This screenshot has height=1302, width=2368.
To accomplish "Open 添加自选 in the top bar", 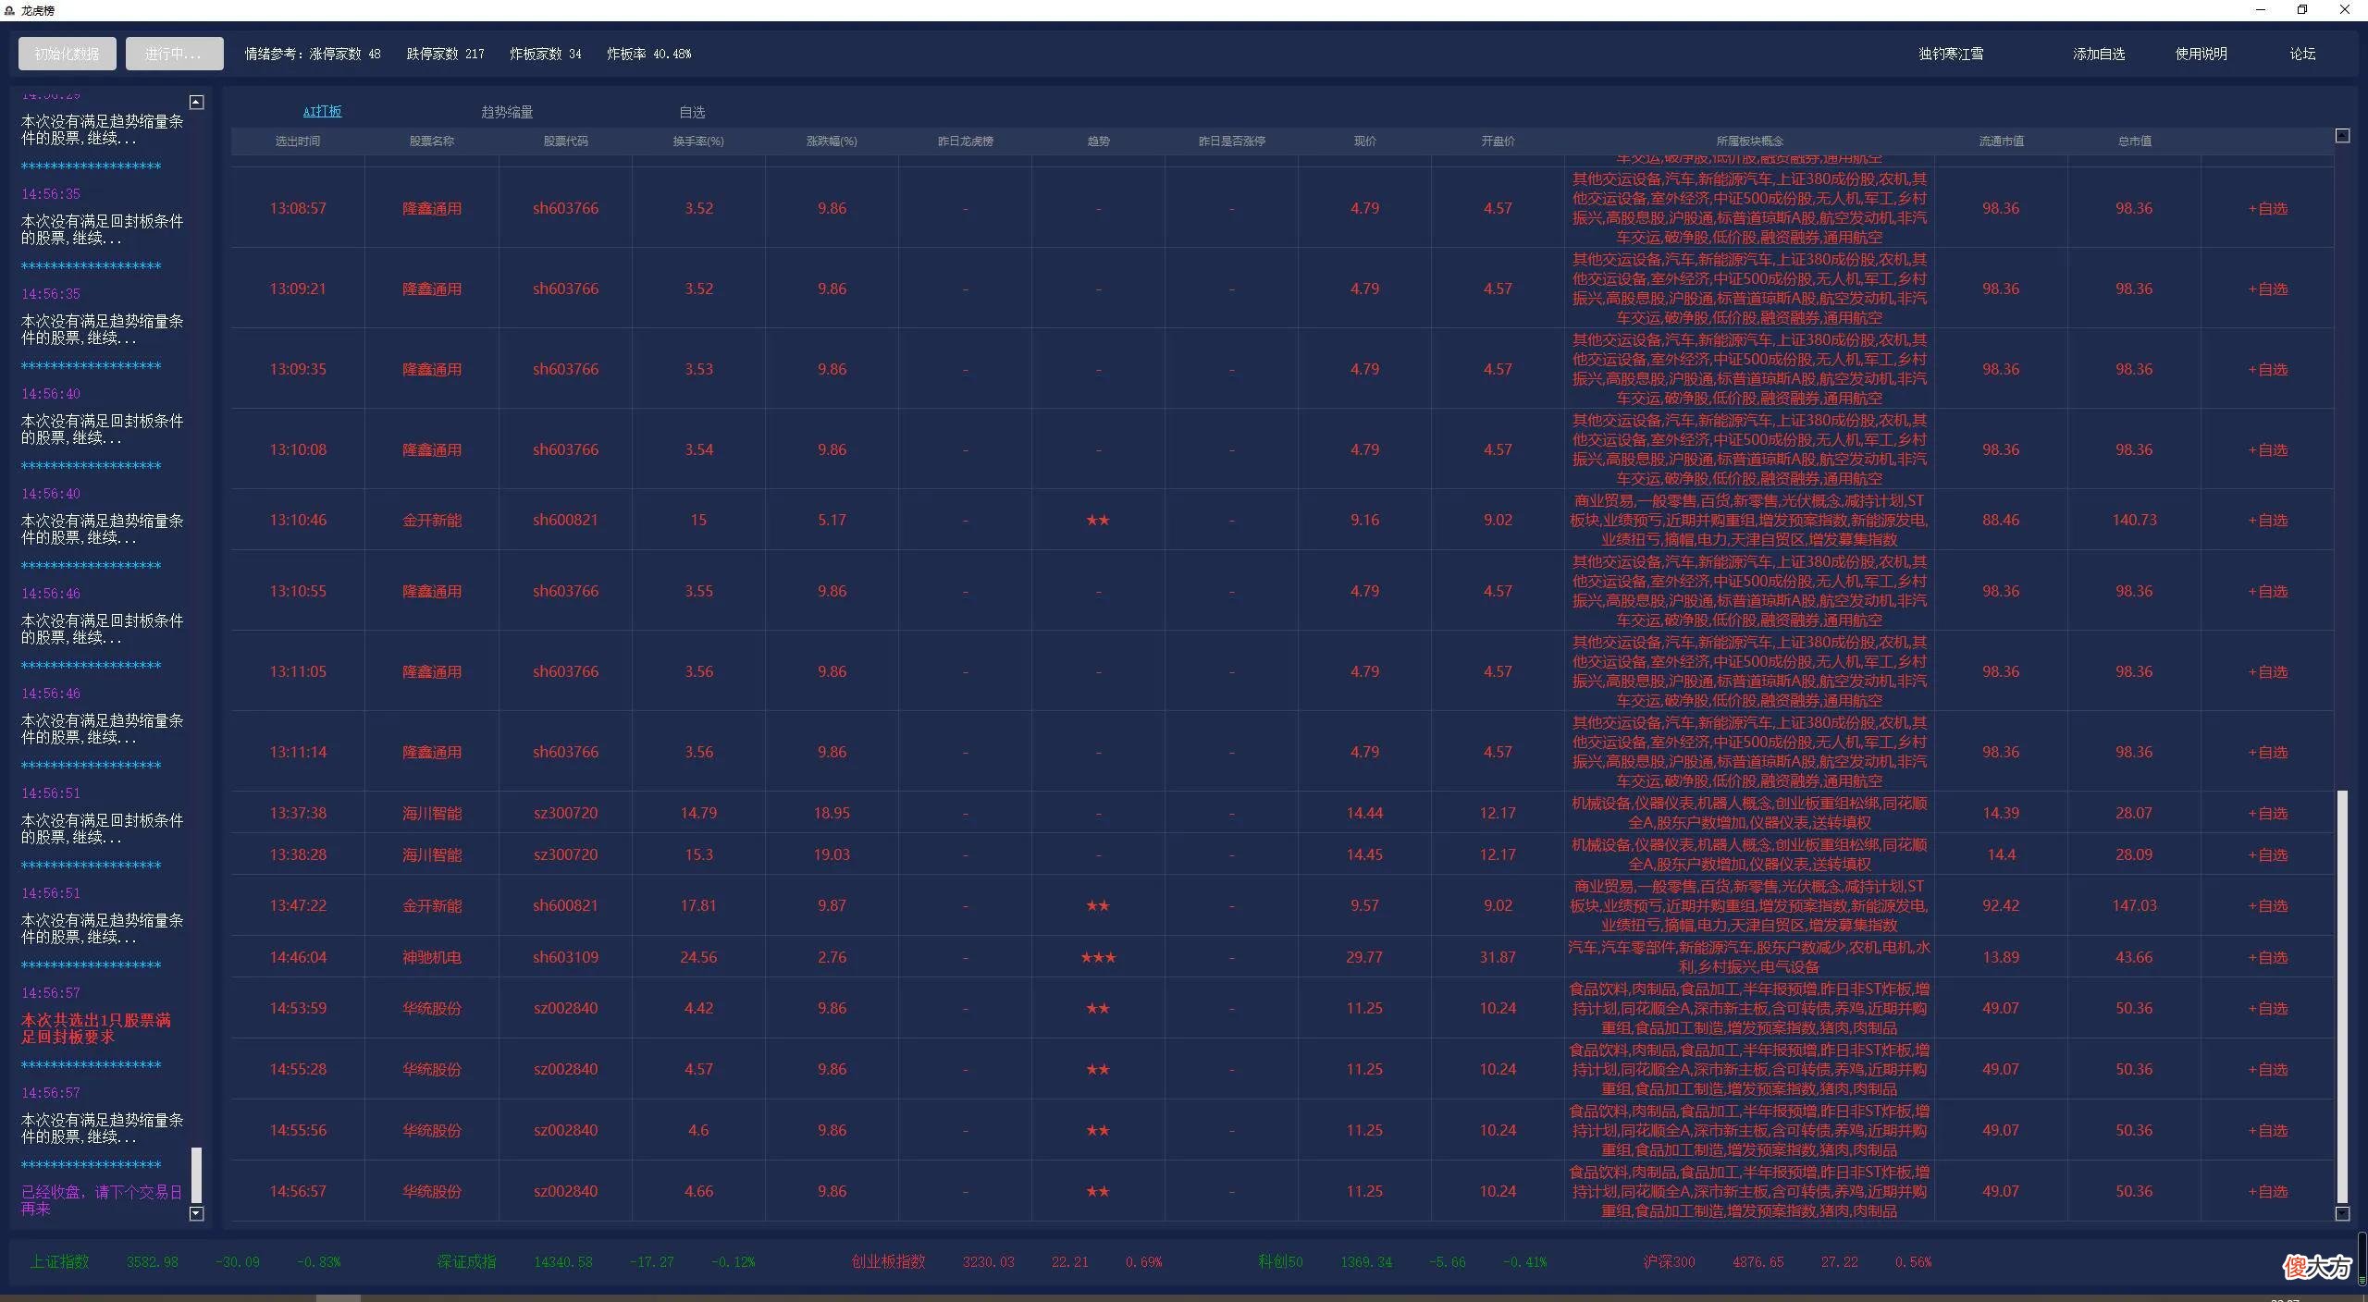I will [2099, 54].
